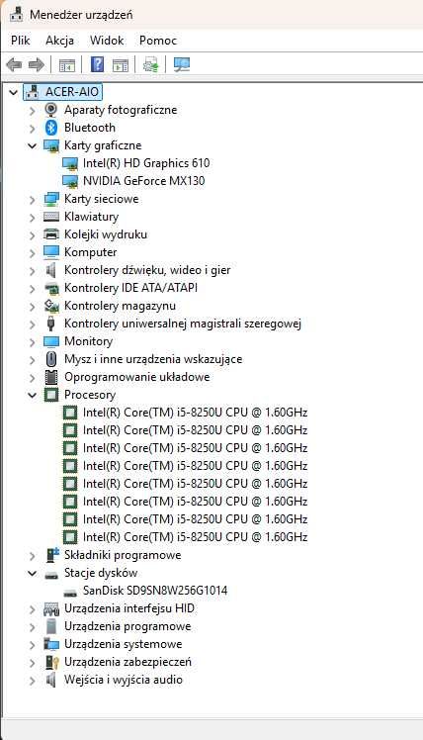The height and width of the screenshot is (740, 423).
Task: Click the Stacje dysków drive icon
Action: (51, 575)
